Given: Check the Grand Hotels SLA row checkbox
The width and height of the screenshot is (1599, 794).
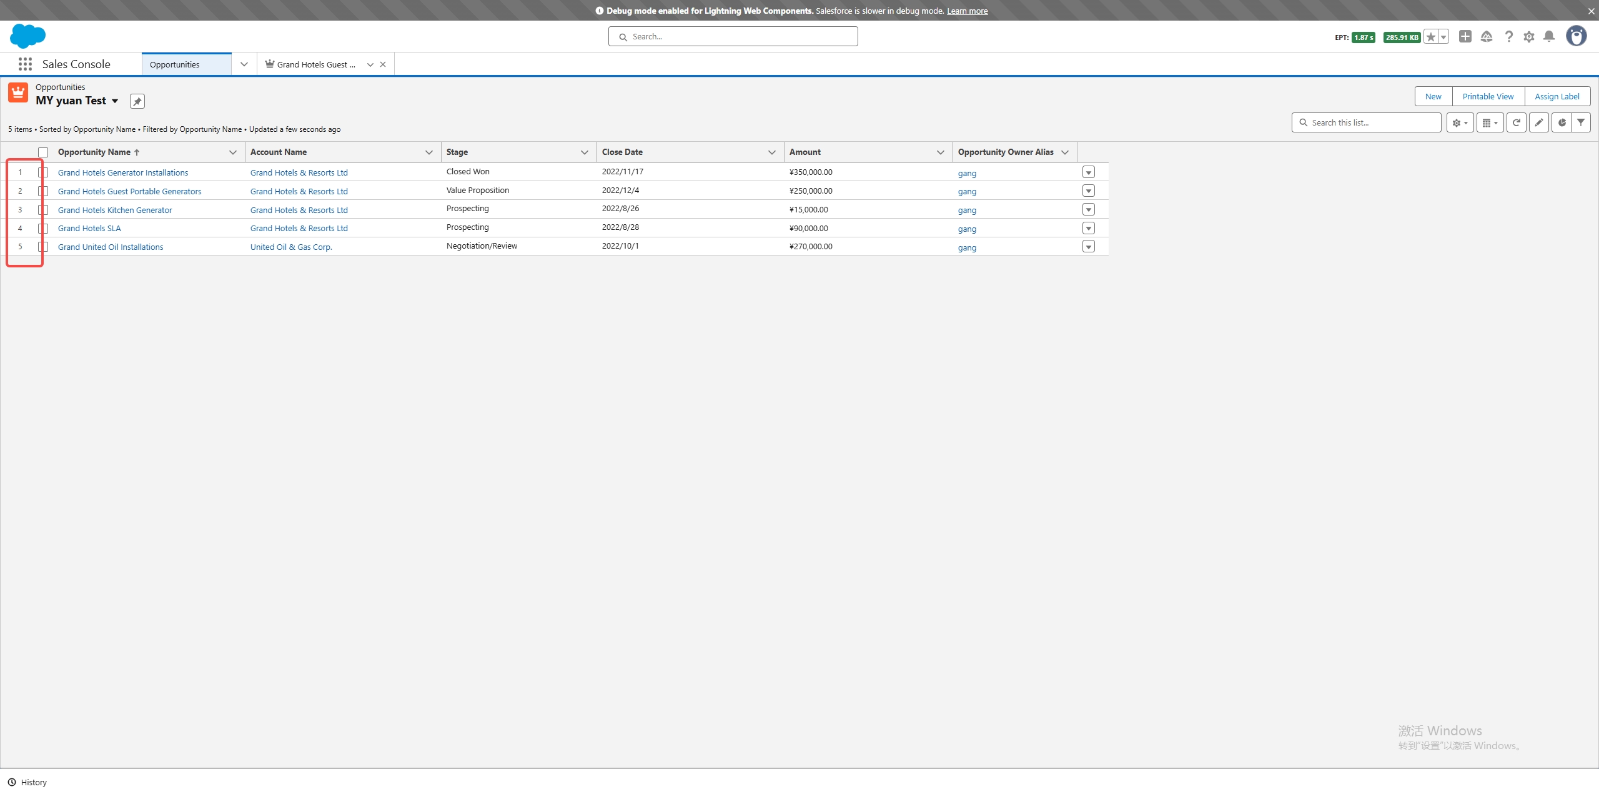Looking at the screenshot, I should click(43, 229).
